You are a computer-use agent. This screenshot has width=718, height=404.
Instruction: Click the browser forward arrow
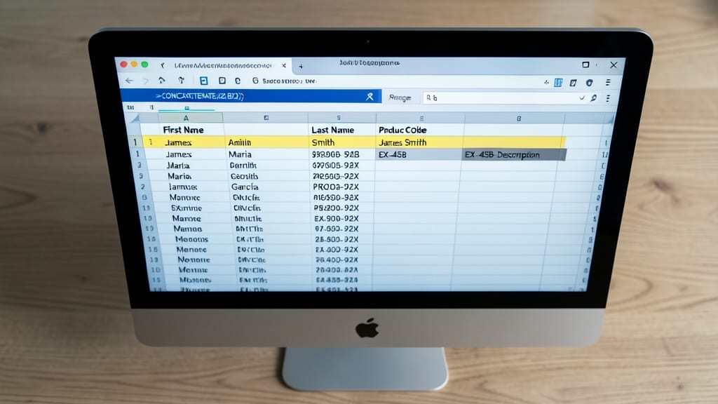[146, 81]
